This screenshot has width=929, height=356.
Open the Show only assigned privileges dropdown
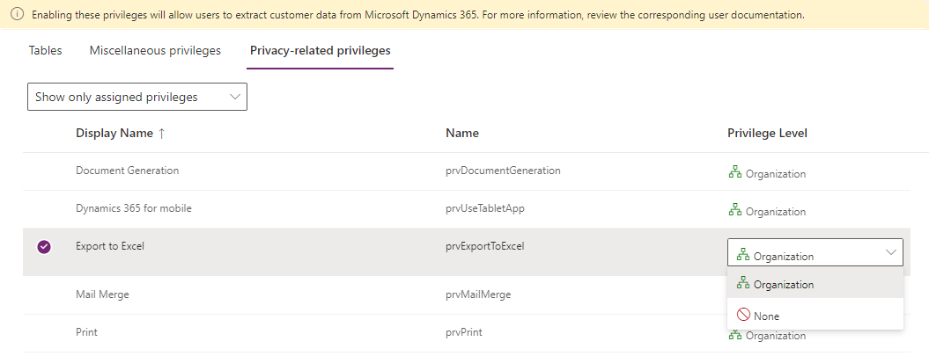coord(136,97)
